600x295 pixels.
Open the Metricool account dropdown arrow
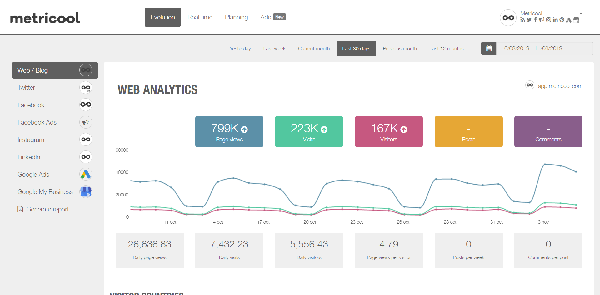coord(581,14)
